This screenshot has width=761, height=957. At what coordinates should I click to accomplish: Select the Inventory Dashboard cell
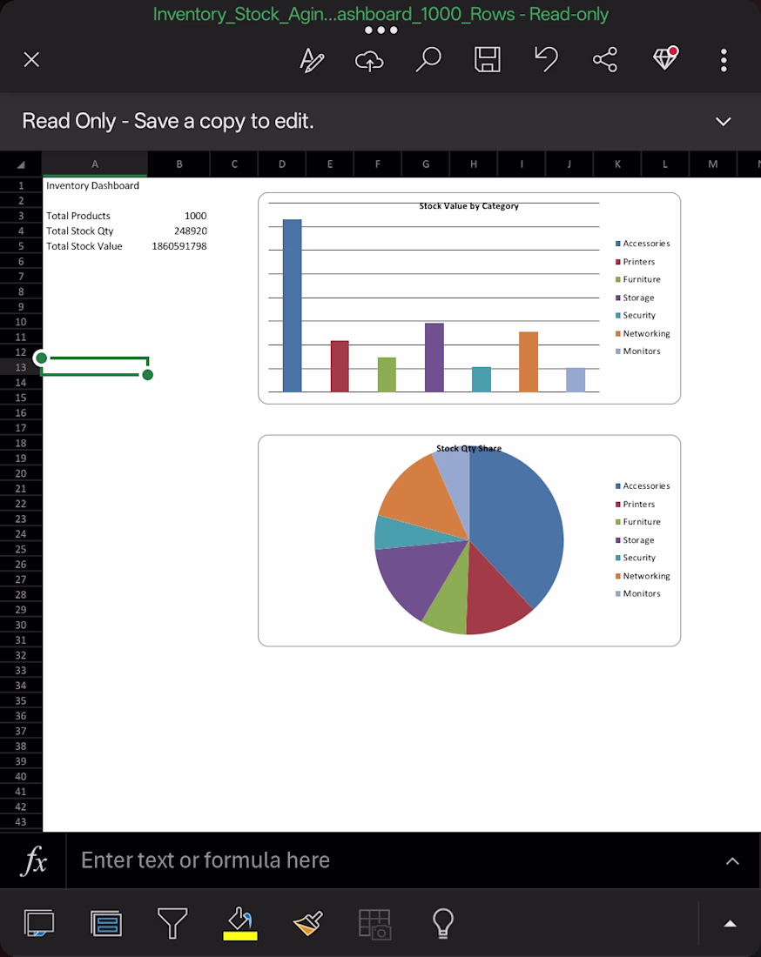point(93,185)
